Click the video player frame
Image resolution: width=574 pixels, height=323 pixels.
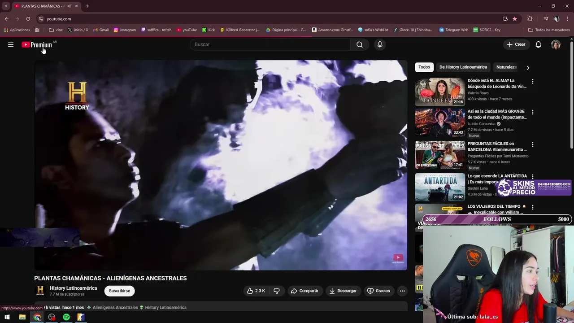(221, 165)
